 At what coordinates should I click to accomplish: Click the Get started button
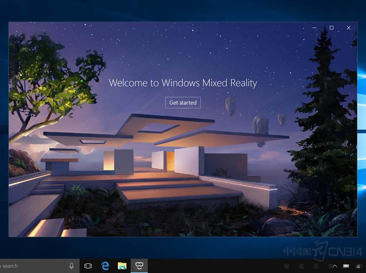coord(183,103)
